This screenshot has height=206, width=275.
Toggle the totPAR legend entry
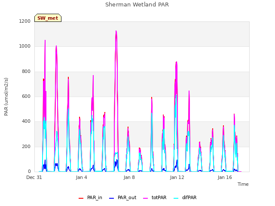[155, 198]
